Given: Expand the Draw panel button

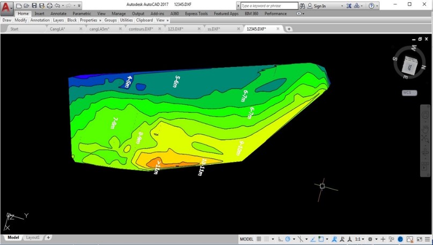Looking at the screenshot, I should [x=7, y=20].
